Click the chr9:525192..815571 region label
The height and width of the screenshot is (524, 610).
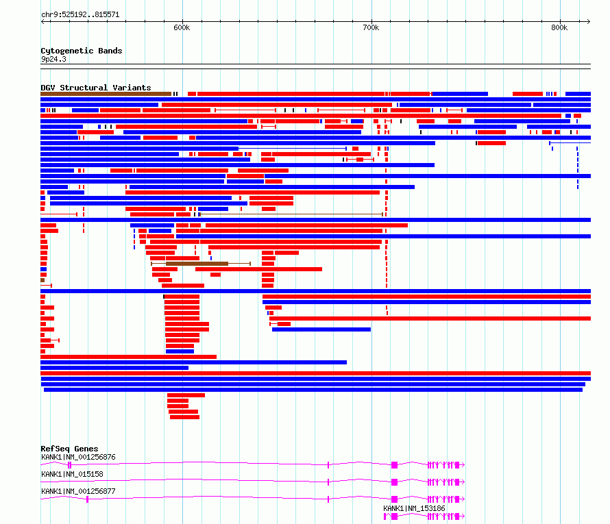80,14
